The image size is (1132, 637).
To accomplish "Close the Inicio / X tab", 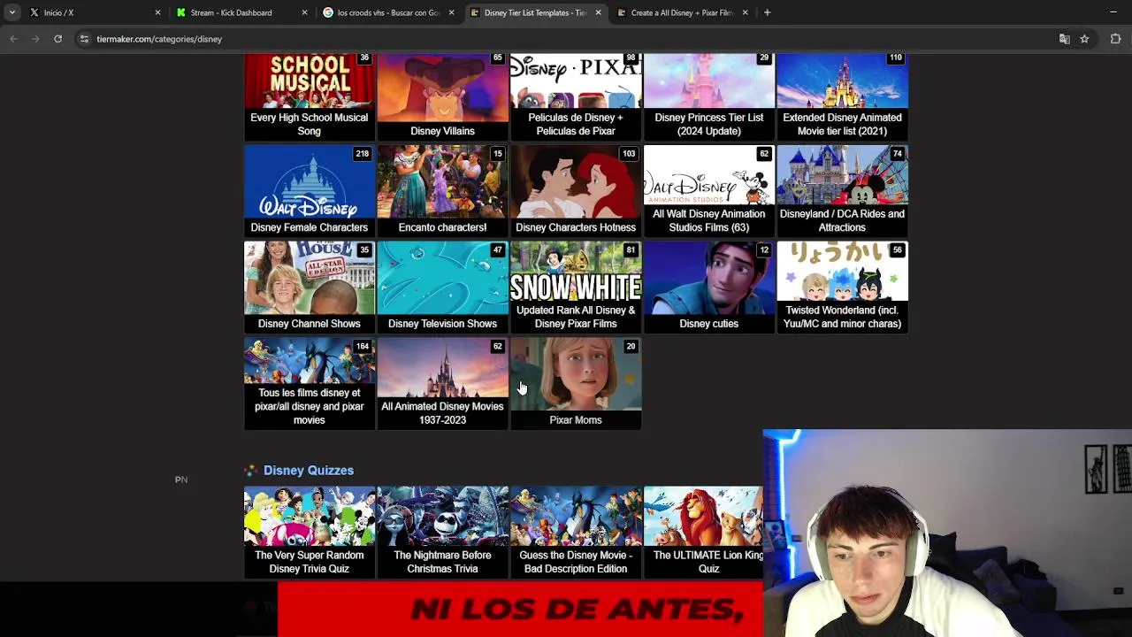I will tap(157, 12).
